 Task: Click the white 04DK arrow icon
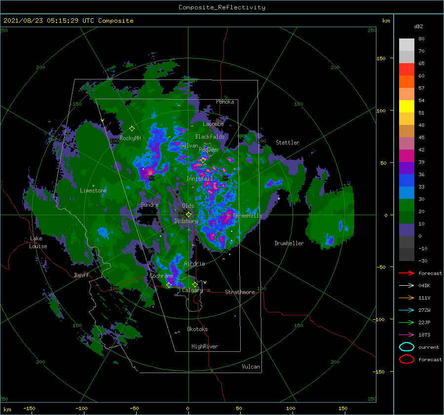click(407, 285)
